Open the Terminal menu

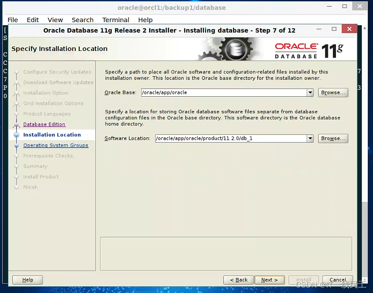115,20
